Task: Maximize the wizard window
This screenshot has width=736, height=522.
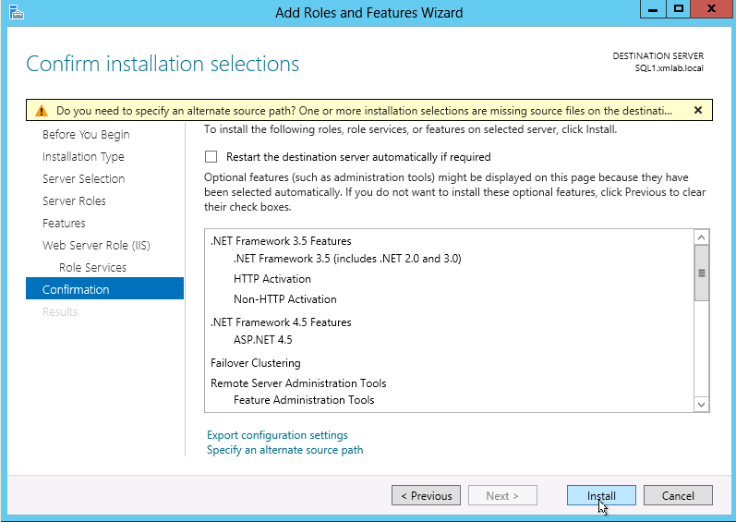Action: coord(679,10)
